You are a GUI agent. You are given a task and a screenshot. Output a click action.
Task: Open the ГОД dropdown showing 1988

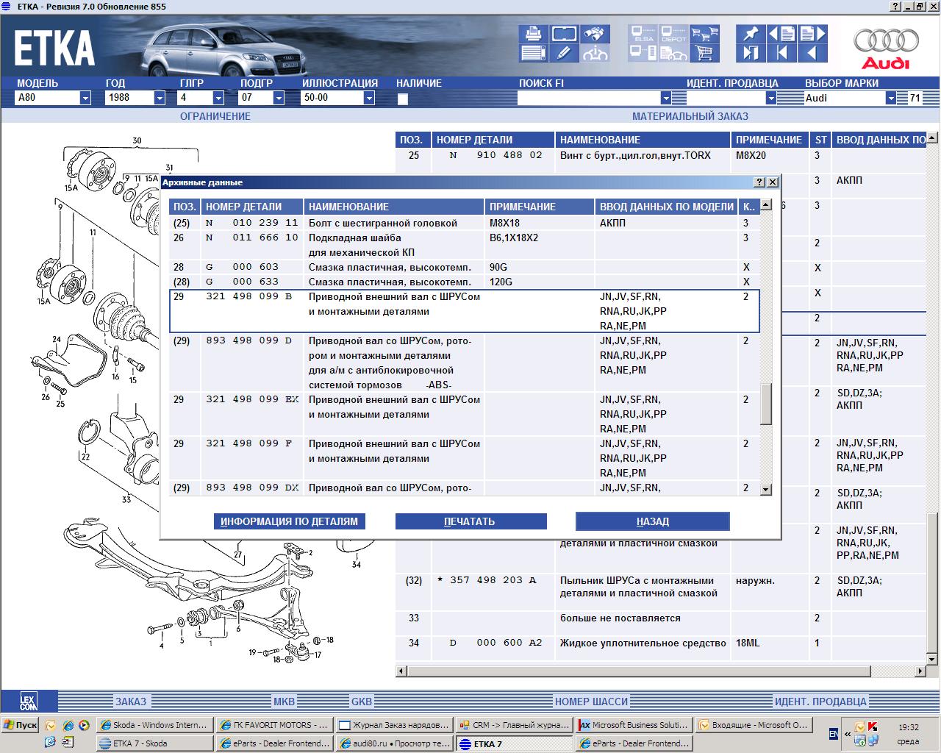160,98
